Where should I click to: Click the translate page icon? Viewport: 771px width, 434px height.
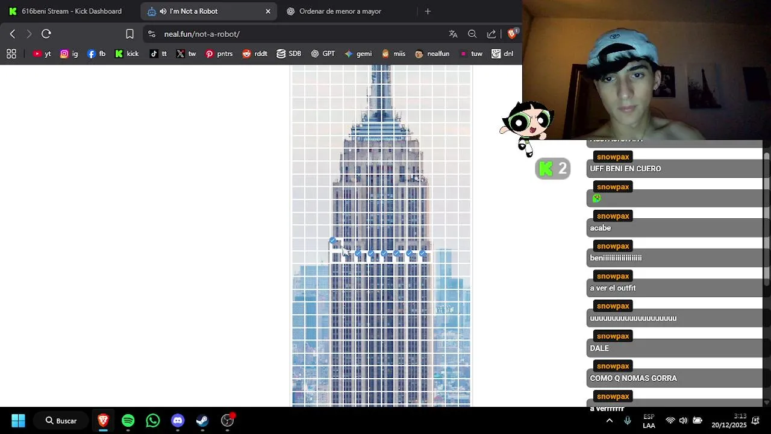[453, 34]
